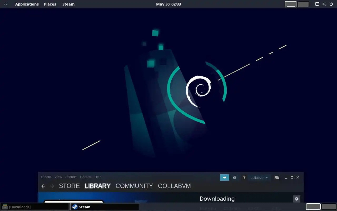The height and width of the screenshot is (211, 337).
Task: Click the Steam help question mark
Action: click(x=244, y=178)
